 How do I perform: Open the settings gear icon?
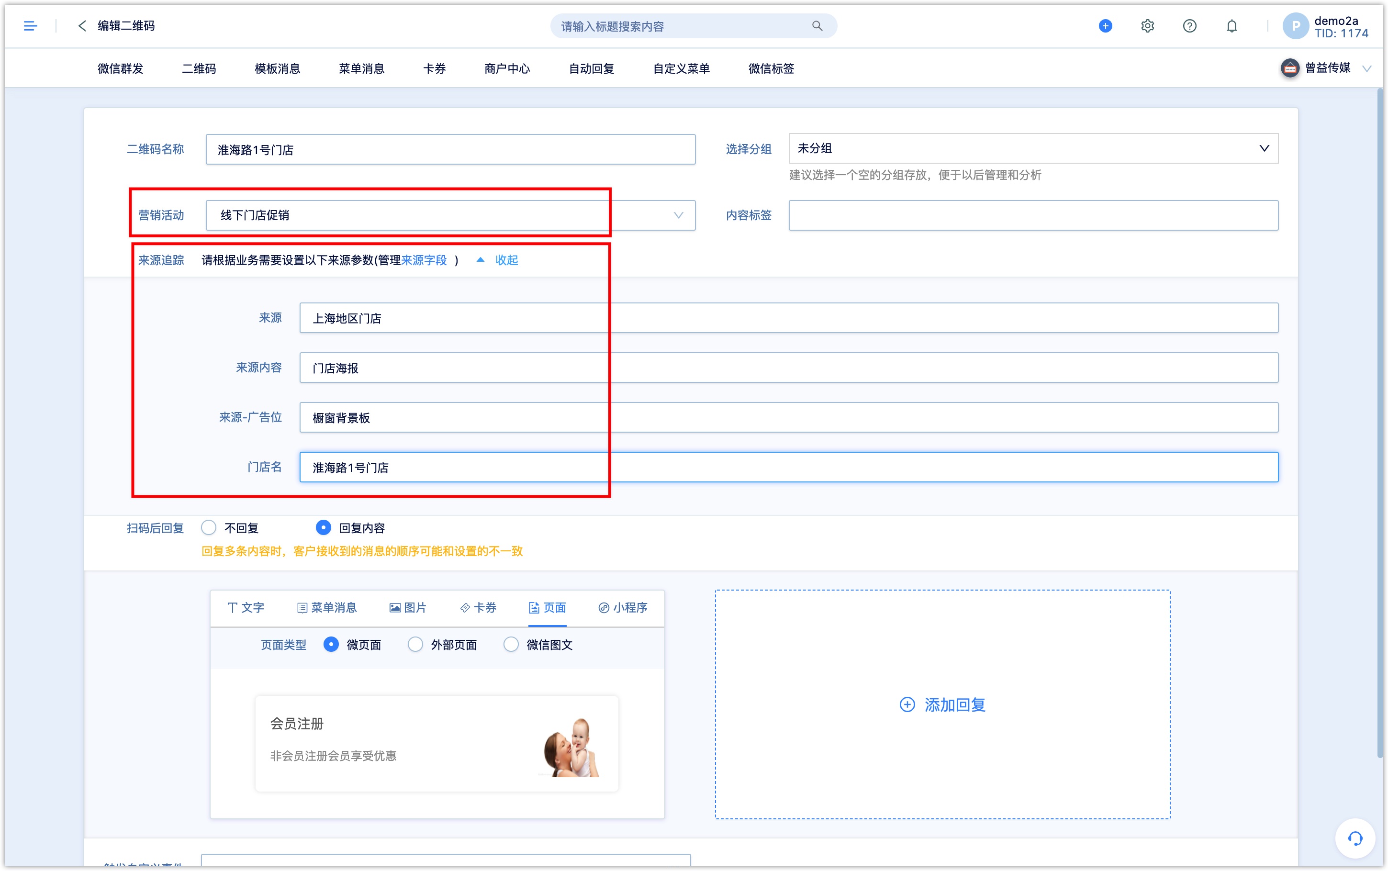(x=1147, y=26)
